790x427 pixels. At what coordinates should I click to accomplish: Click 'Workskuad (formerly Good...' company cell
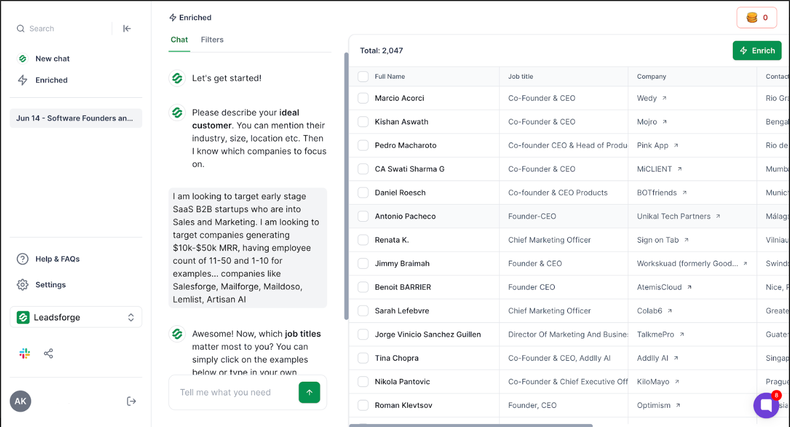click(688, 264)
